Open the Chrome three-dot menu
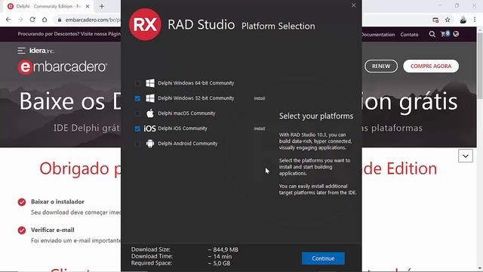Screen dimensions: 483x272 (x=475, y=20)
